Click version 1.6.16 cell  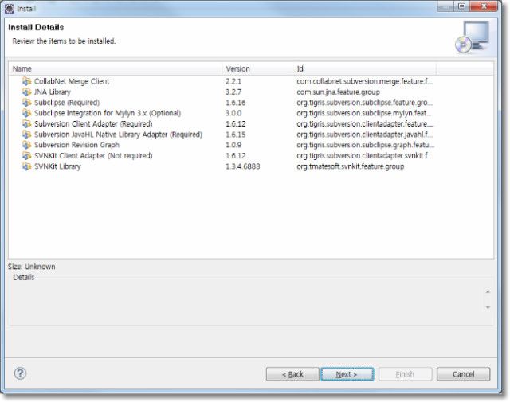(236, 103)
